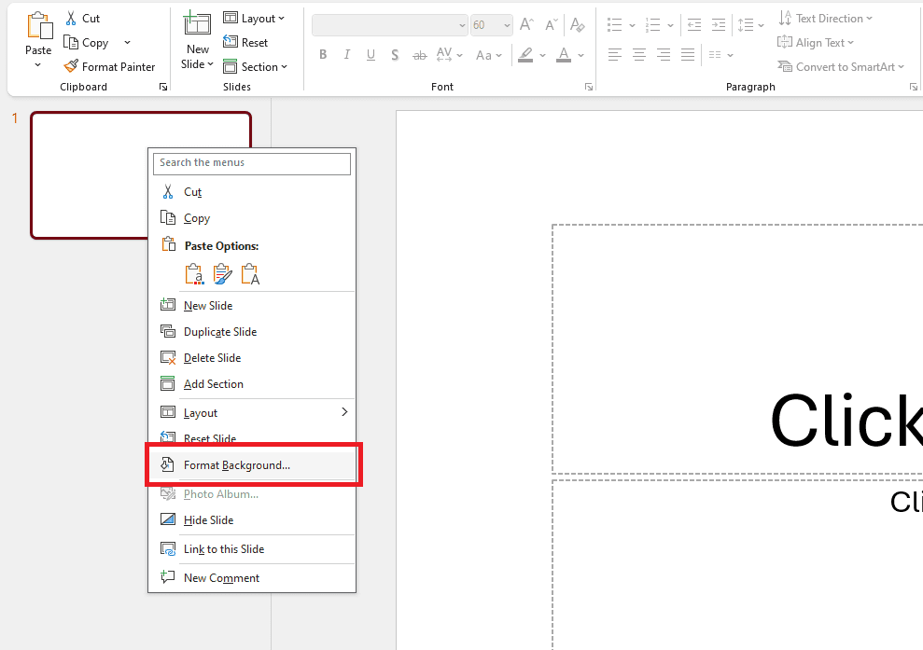Choose Cut from the context menu
The height and width of the screenshot is (650, 923).
click(251, 192)
